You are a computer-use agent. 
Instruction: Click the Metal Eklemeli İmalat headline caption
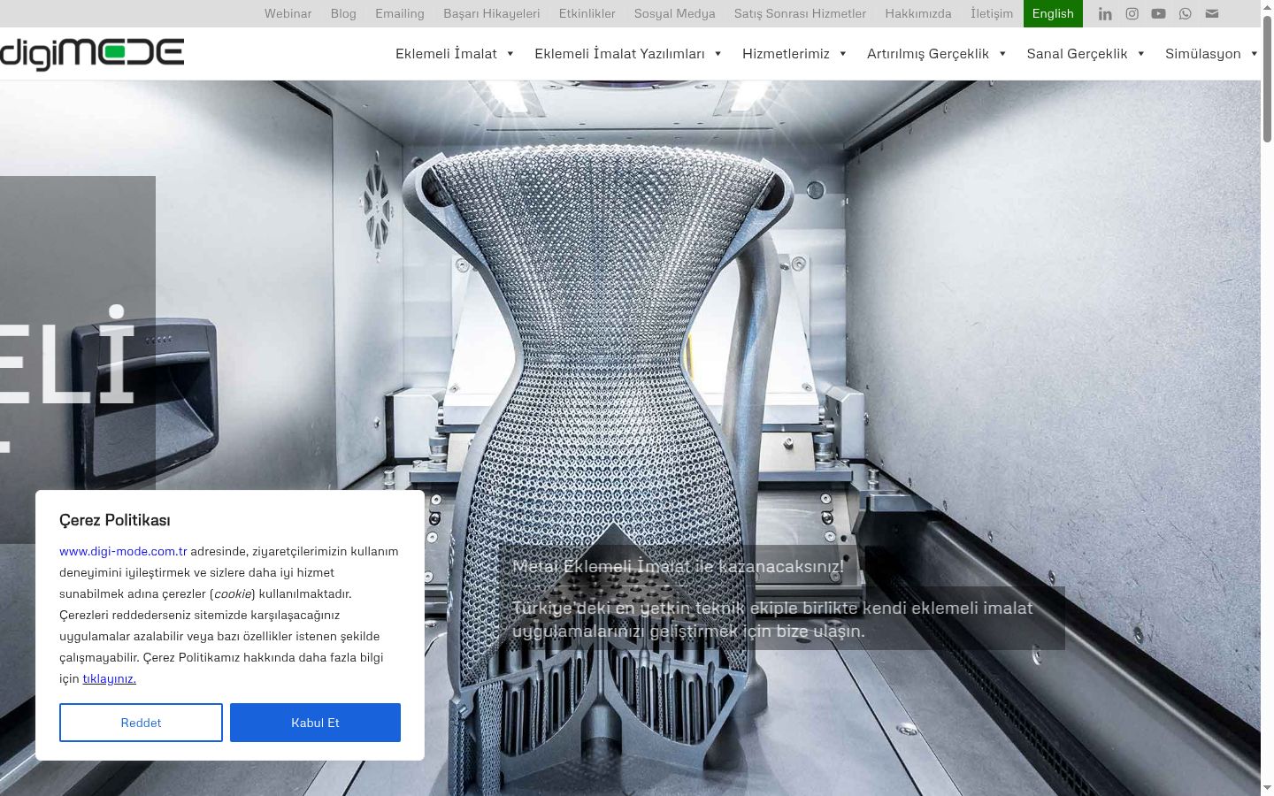(678, 566)
